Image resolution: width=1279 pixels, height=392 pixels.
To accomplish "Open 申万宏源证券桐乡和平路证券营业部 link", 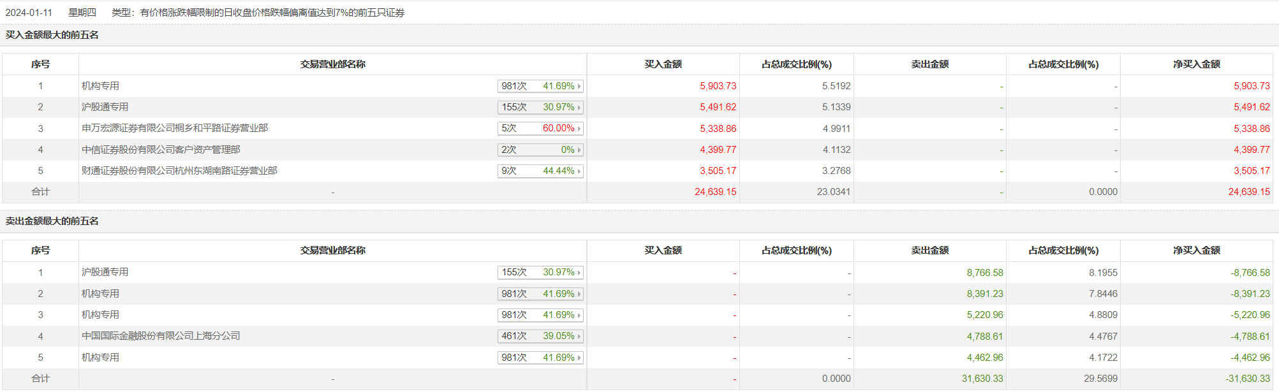I will 174,128.
